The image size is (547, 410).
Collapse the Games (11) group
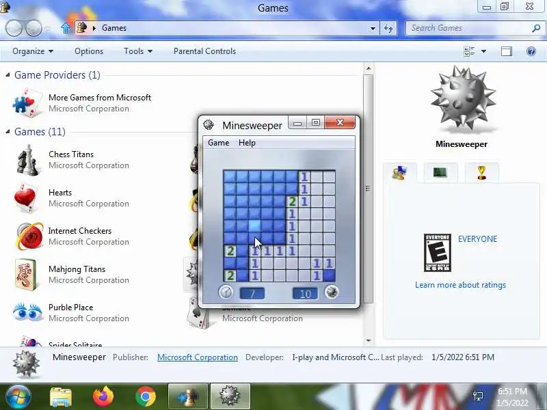pos(8,132)
